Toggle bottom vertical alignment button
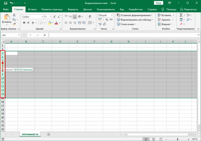The image size is (201, 141). [x=75, y=17]
